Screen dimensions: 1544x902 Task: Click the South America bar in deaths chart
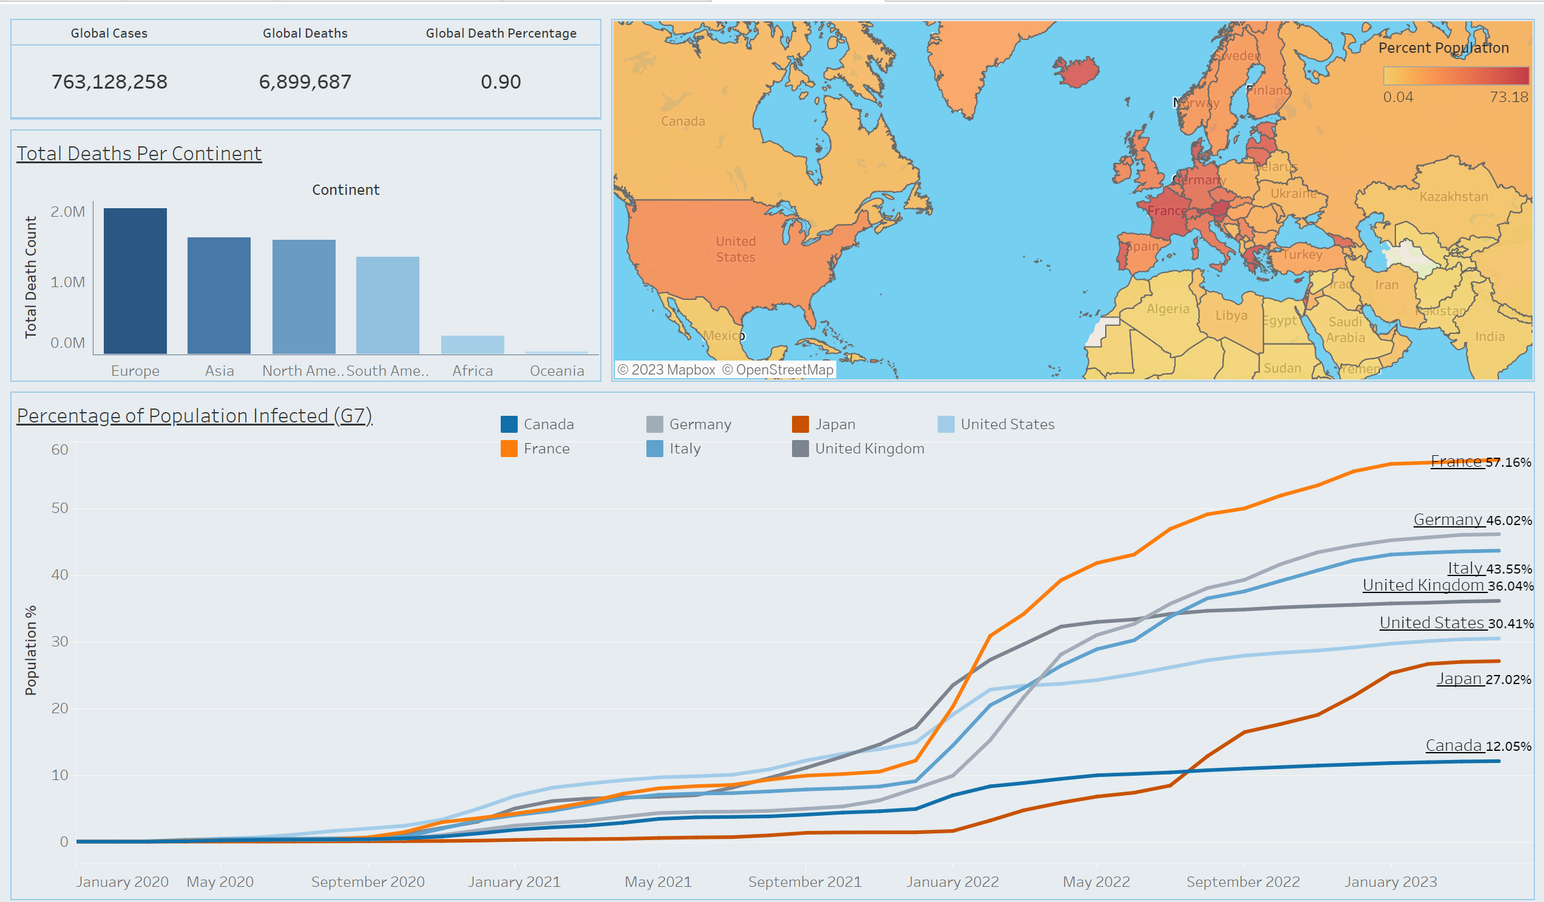pos(388,305)
